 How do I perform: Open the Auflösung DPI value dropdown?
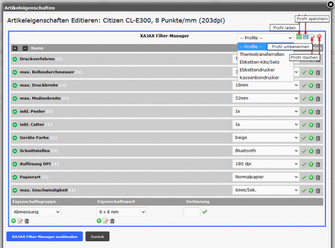(265, 164)
